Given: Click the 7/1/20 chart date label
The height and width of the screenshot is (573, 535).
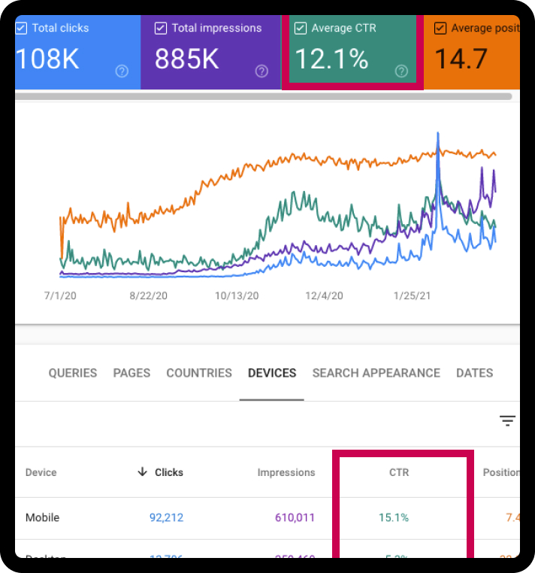Looking at the screenshot, I should coord(60,296).
